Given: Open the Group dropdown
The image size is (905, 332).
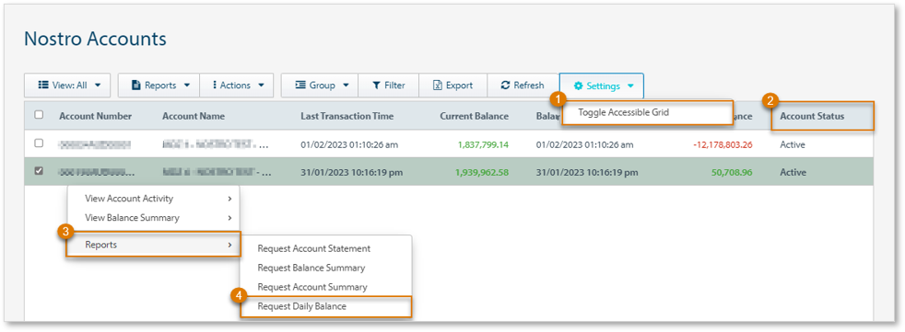Looking at the screenshot, I should (x=320, y=86).
